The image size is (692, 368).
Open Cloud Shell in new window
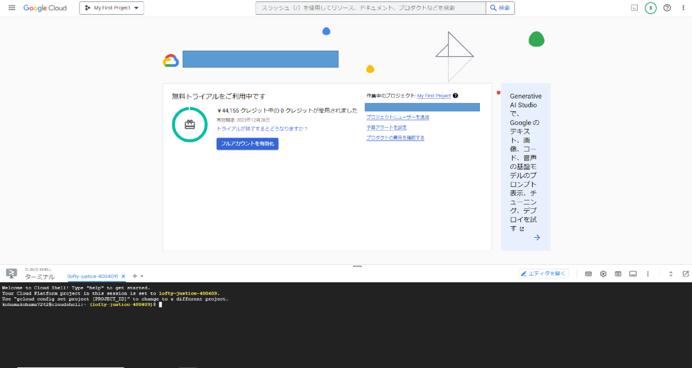click(685, 274)
